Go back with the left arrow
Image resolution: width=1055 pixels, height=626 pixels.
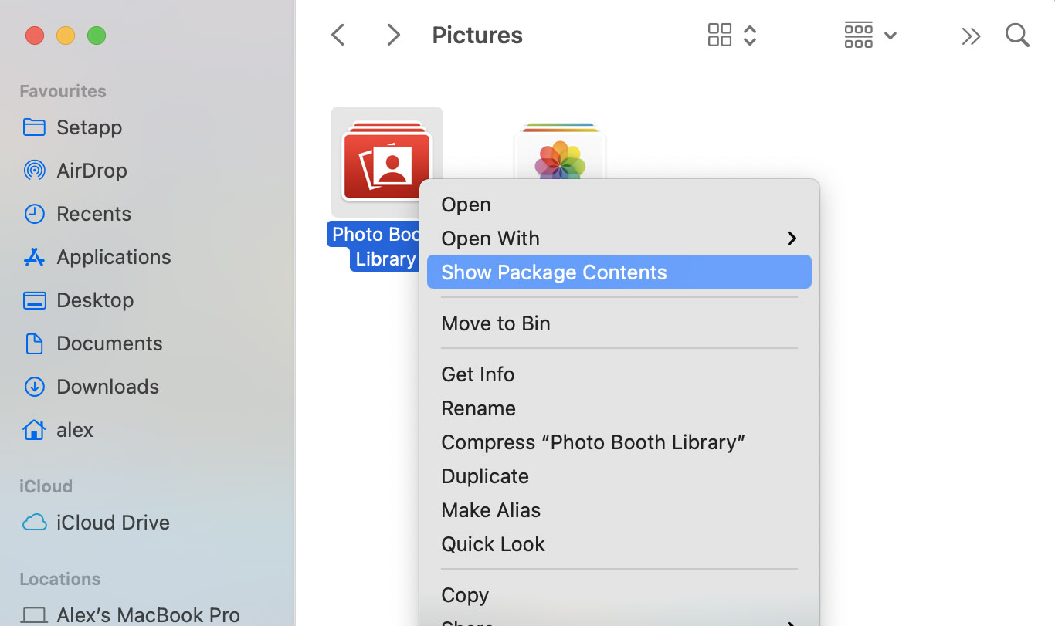tap(338, 35)
